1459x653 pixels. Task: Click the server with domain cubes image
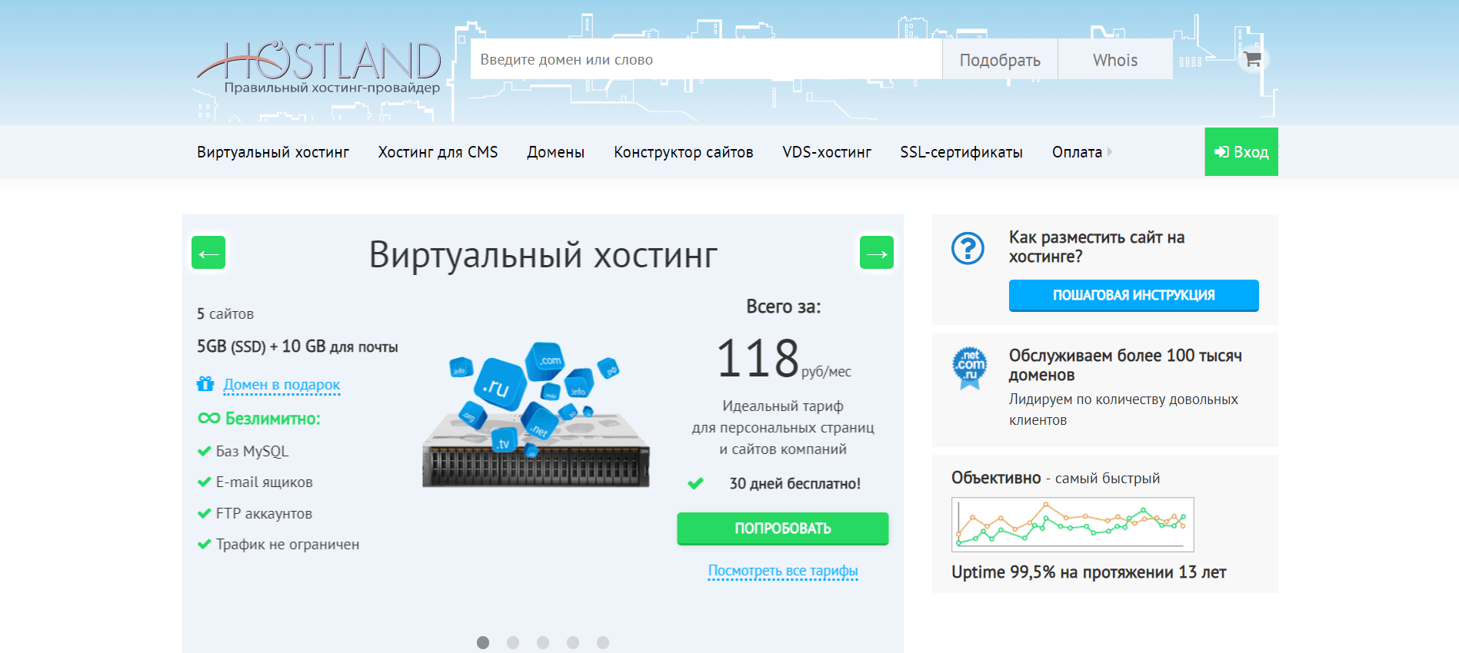[536, 414]
